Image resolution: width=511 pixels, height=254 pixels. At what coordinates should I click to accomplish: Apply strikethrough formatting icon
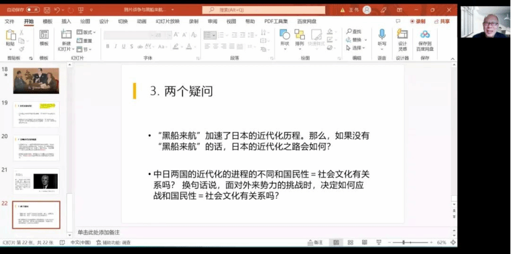coord(140,47)
